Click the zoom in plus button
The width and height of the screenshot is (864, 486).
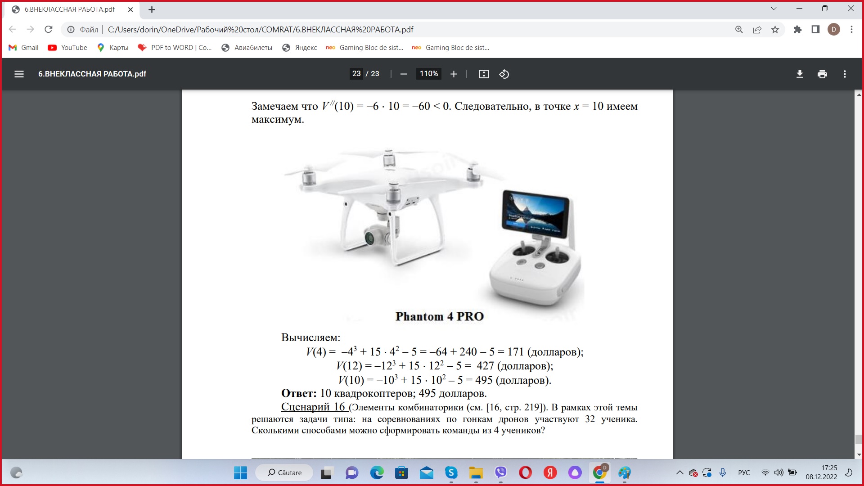click(454, 74)
